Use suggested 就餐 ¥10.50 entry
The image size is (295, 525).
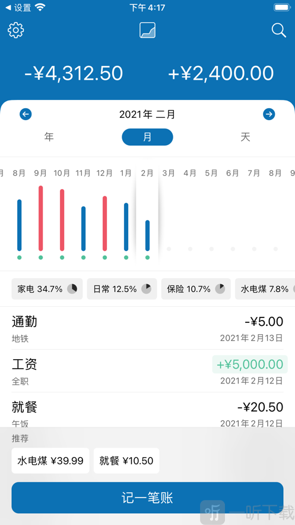point(126,461)
